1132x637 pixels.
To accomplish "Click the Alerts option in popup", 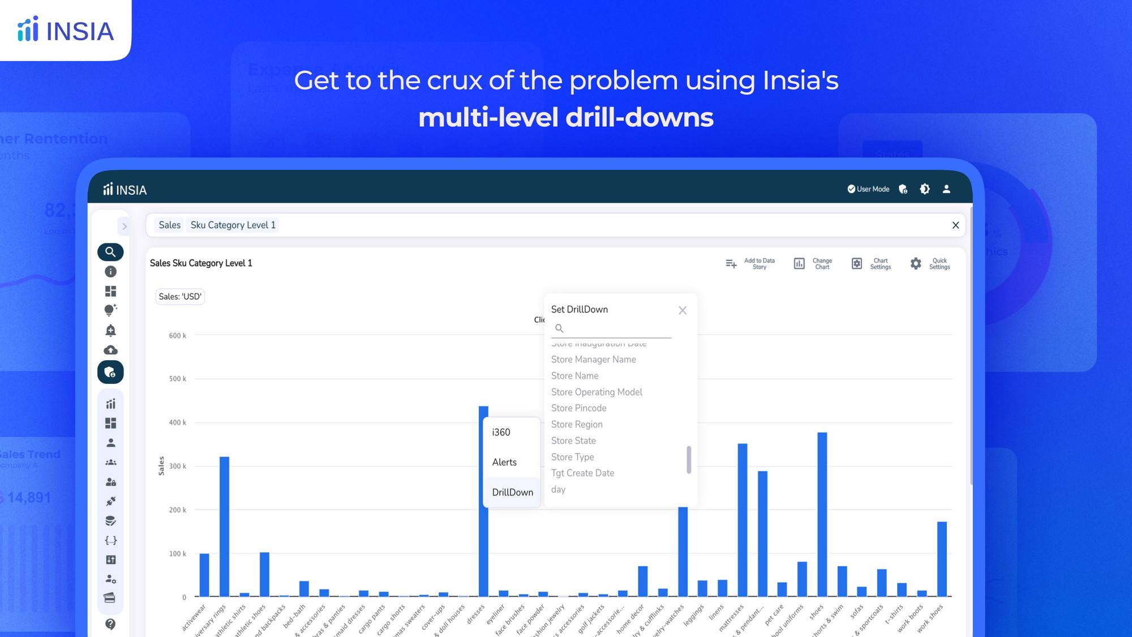I will tap(504, 461).
